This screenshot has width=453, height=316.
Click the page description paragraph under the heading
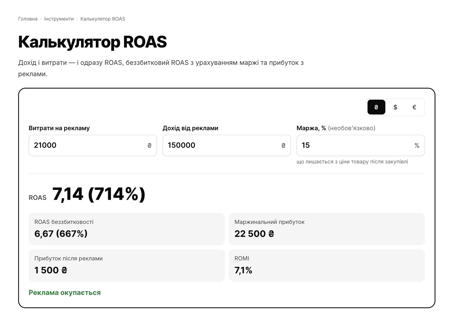tap(161, 68)
